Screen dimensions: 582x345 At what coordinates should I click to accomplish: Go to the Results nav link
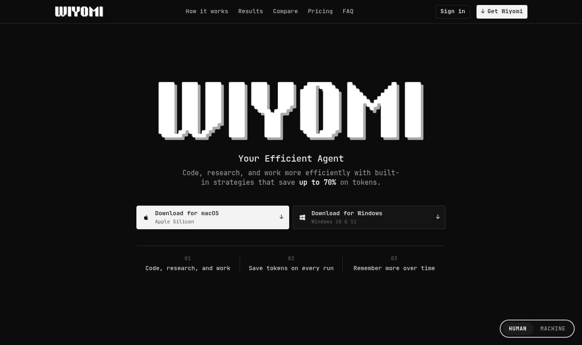point(251,11)
